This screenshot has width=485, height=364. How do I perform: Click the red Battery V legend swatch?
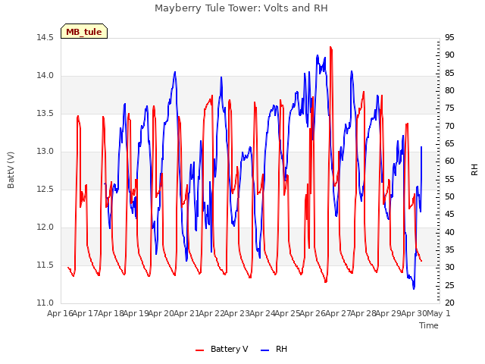200,350
